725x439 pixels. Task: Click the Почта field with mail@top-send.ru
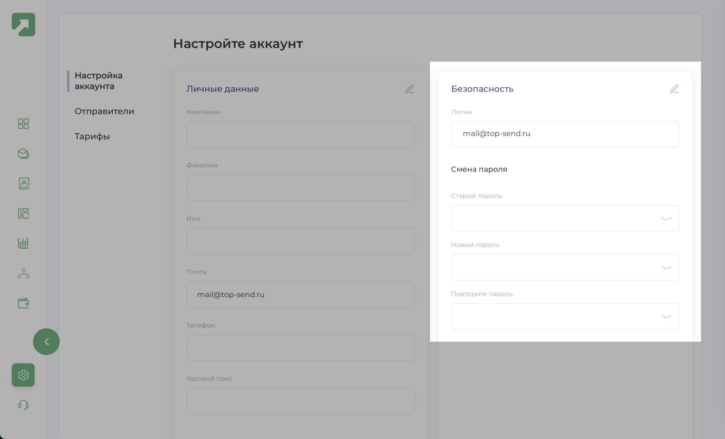[301, 294]
